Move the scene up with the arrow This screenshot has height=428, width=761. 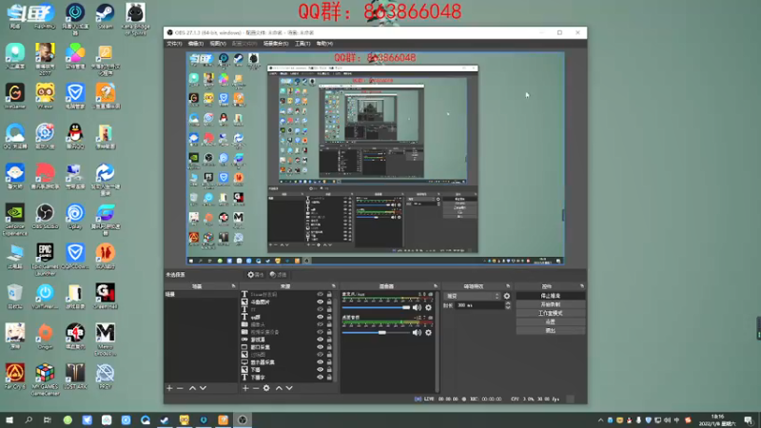[193, 388]
